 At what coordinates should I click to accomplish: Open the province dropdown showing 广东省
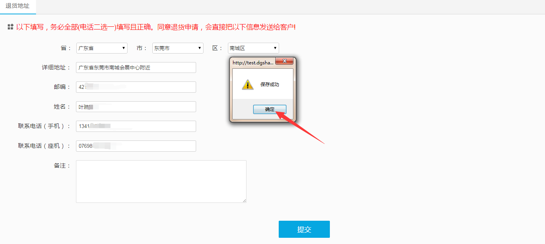tap(102, 48)
